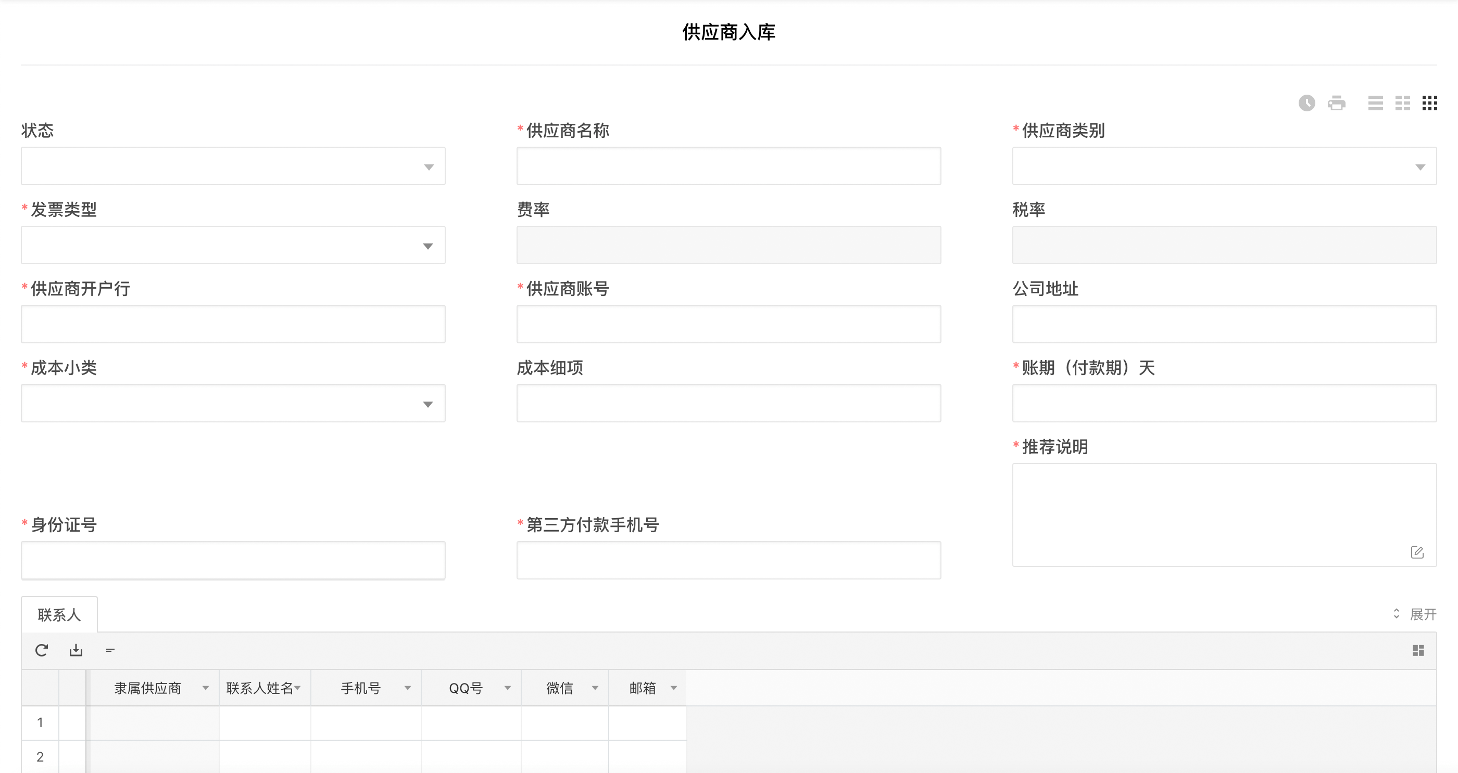Click the table row-height adjust icon
Viewport: 1458px width, 773px height.
pyautogui.click(x=110, y=650)
